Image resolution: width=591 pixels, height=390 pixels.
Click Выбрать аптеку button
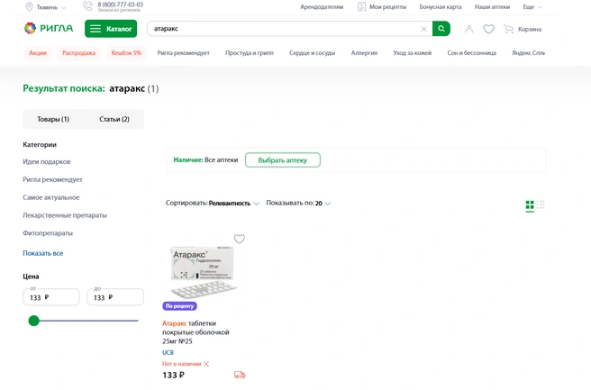[283, 160]
